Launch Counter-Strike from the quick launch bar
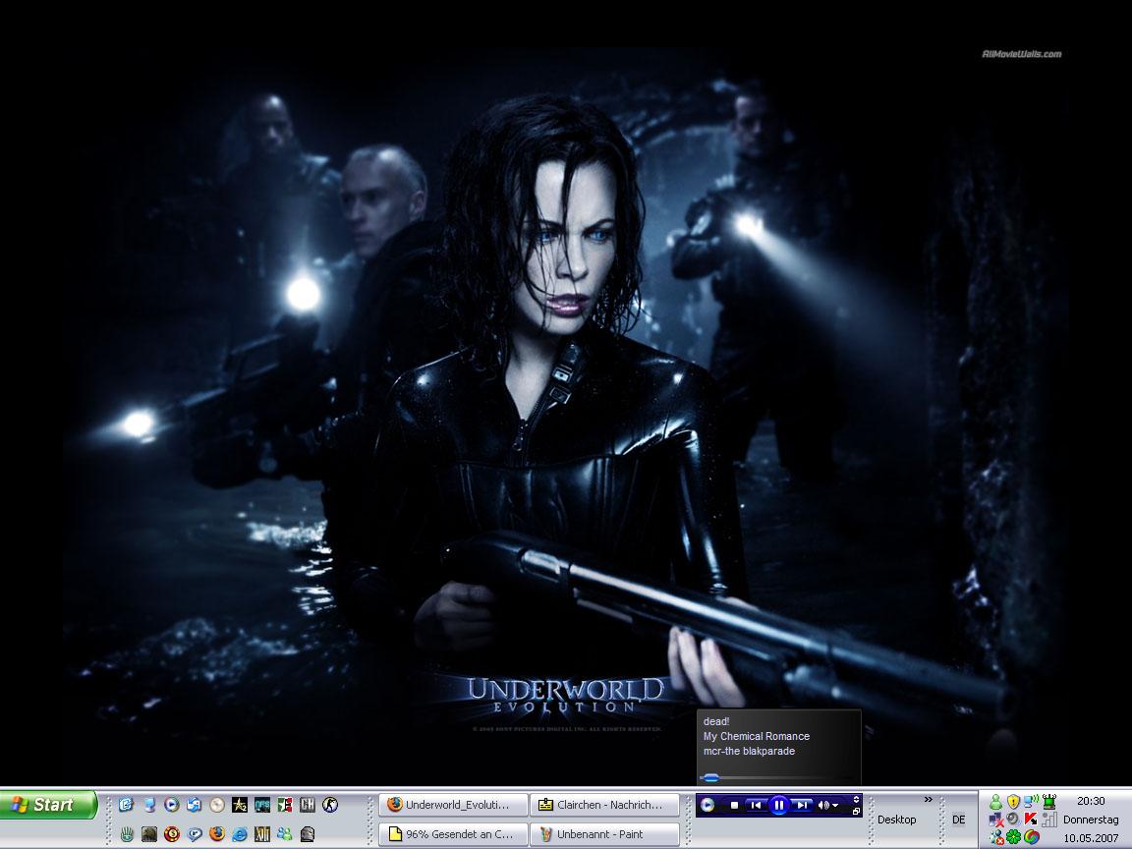This screenshot has height=849, width=1132. [x=330, y=805]
